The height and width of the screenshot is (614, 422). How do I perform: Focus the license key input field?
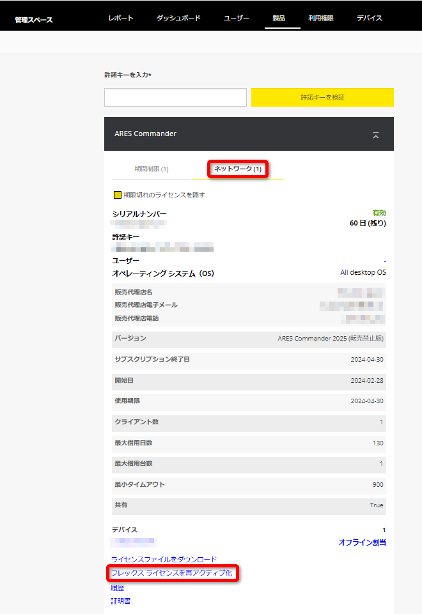[x=176, y=97]
